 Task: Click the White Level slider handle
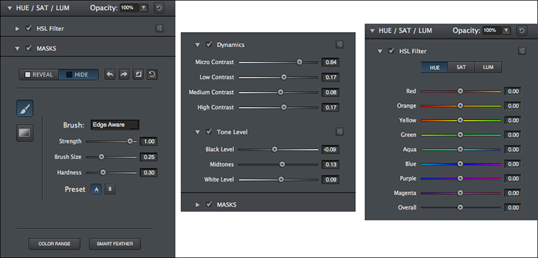(281, 179)
